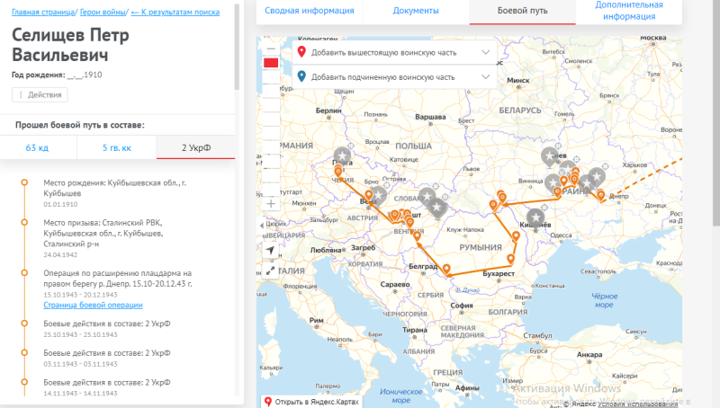Viewport: 720px width, 408px height.
Task: Click the orange marker near Belgrade
Action: click(445, 270)
